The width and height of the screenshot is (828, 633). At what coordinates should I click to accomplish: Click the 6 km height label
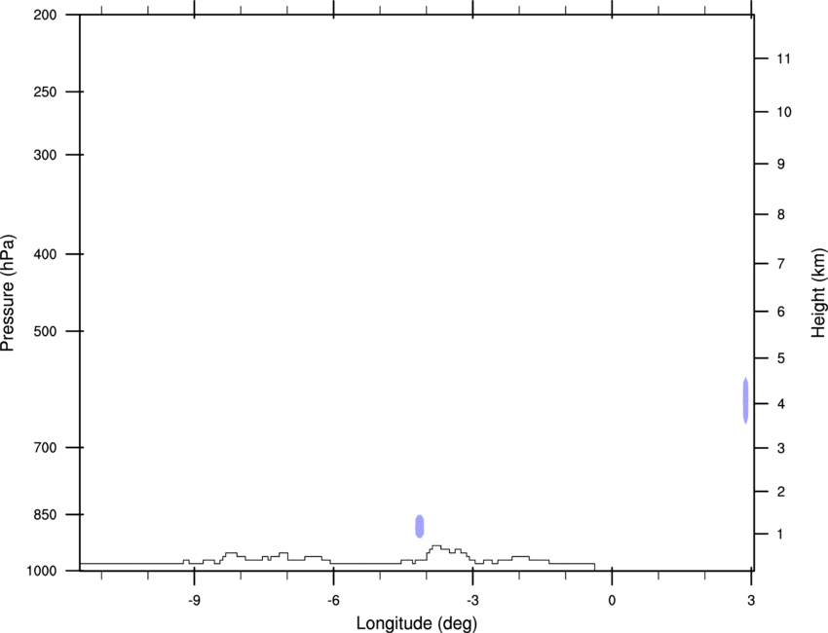(781, 312)
